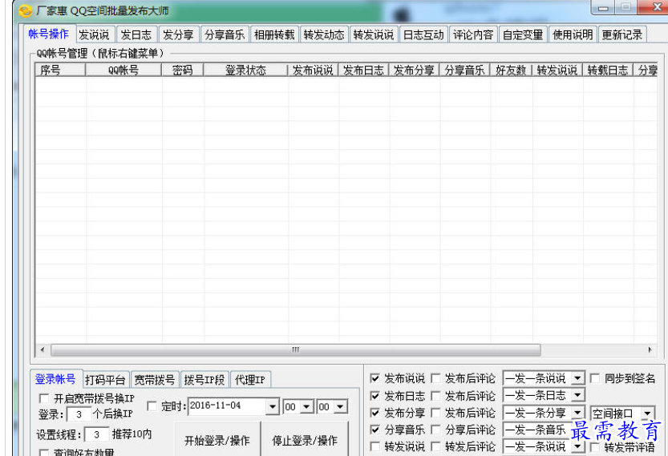Open the 空间接口 dropdown
Image resolution: width=668 pixels, height=456 pixels.
647,413
